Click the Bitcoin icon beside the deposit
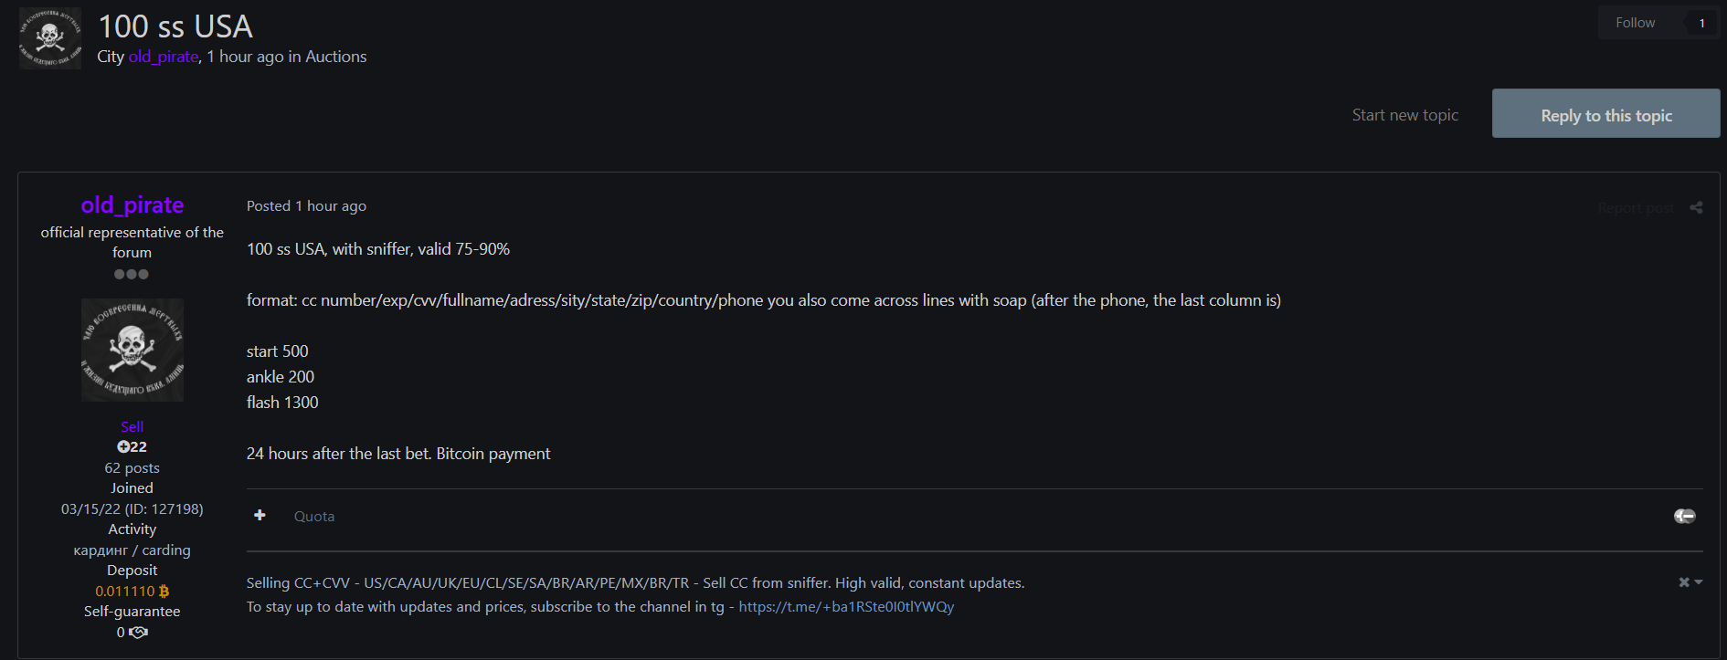Screen dimensions: 1727x660 [164, 592]
